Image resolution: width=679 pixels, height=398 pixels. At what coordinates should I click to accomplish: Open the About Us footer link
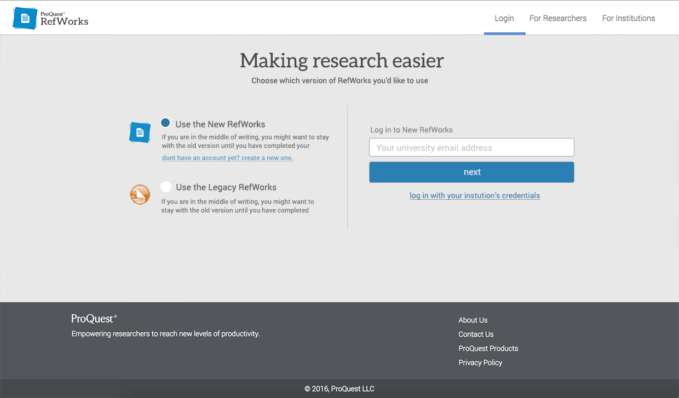(x=473, y=320)
